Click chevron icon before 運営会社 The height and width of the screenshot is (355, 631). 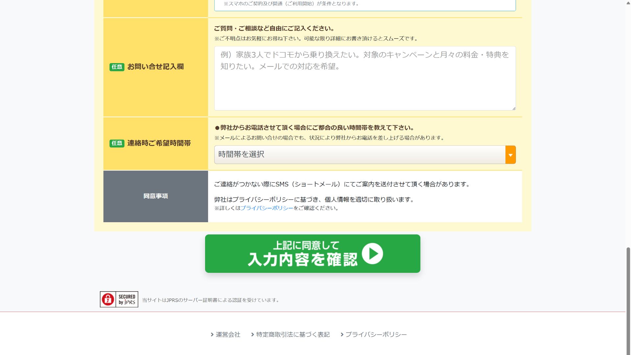[212, 335]
